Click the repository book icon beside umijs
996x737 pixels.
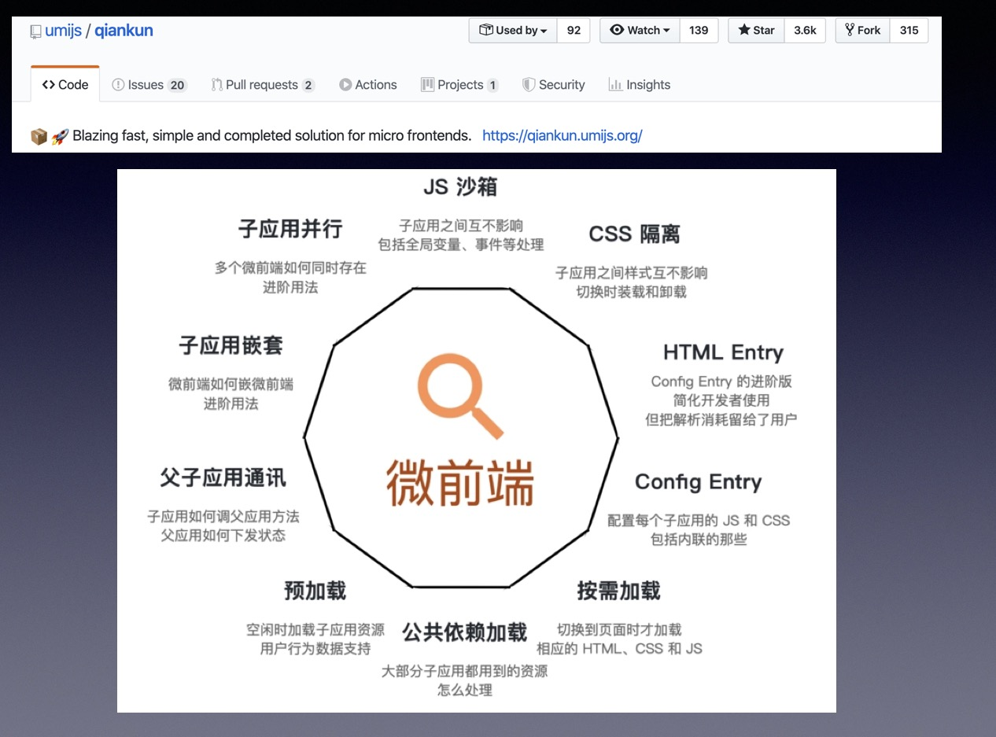coord(35,31)
